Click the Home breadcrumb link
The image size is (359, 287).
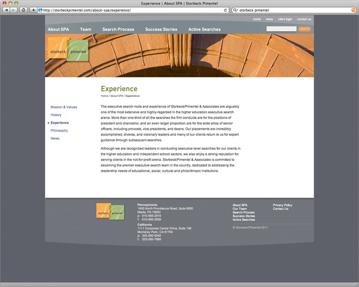tap(105, 96)
